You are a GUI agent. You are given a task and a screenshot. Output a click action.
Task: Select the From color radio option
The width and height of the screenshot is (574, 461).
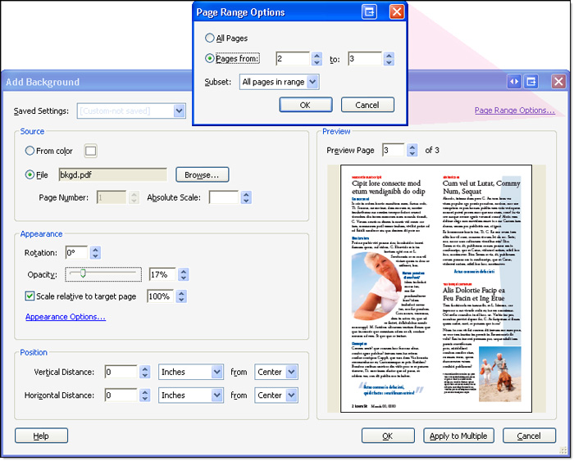pos(30,151)
